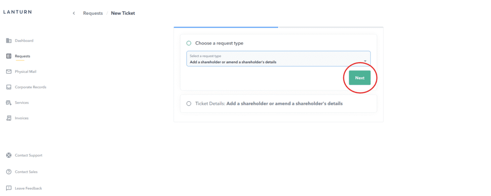Click the Requests list icon

[x=9, y=56]
